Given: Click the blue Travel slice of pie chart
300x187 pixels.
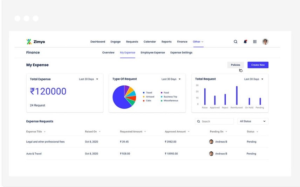Looking at the screenshot, I should [118, 98].
